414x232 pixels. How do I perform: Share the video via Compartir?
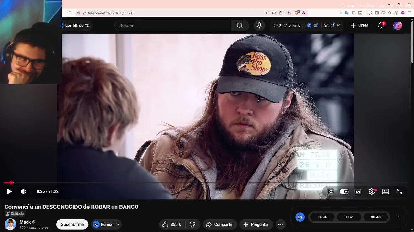219,224
